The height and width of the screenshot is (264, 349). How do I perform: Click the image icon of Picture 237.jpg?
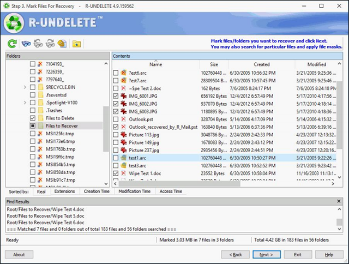pos(124,150)
